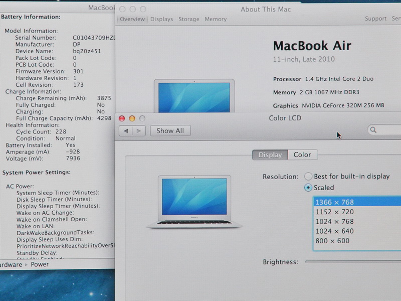The width and height of the screenshot is (401, 301).
Task: Click the Cell Revision: 173 line
Action: coord(50,85)
